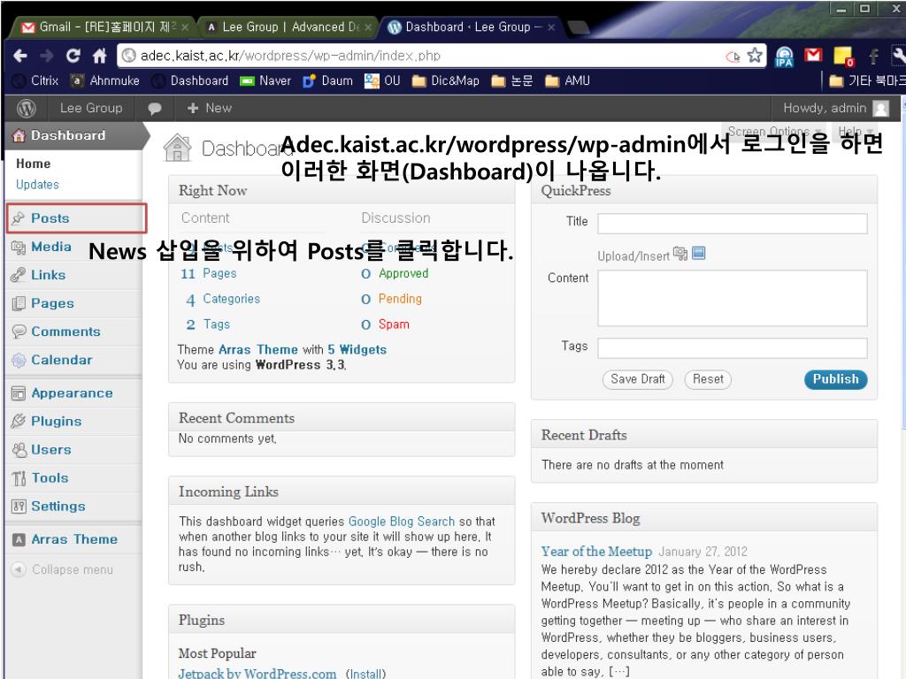Click the Comments bubble icon in sidebar

19,332
